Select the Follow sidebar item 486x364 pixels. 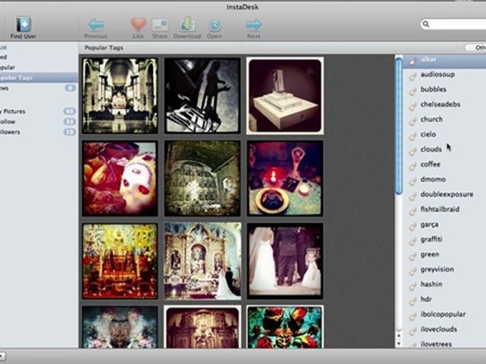[x=39, y=122]
